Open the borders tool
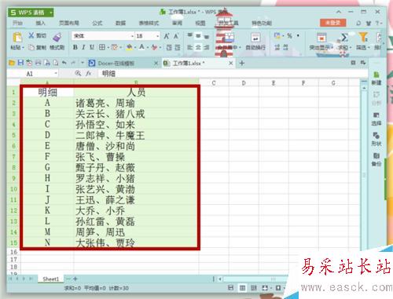 tap(102, 47)
